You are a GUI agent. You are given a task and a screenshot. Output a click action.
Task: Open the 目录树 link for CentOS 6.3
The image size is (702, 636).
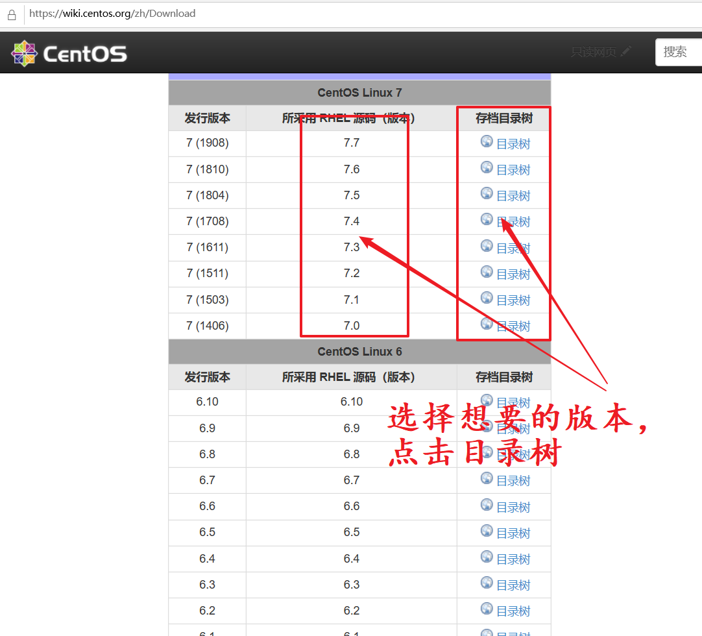(513, 585)
